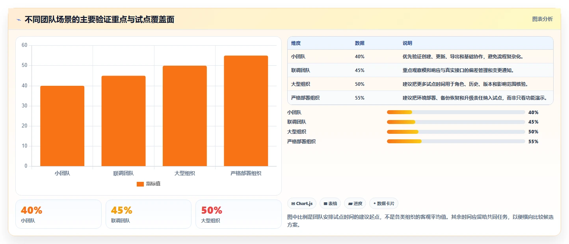
Task: Click the 50% 大型组织 data card
Action: (x=238, y=214)
